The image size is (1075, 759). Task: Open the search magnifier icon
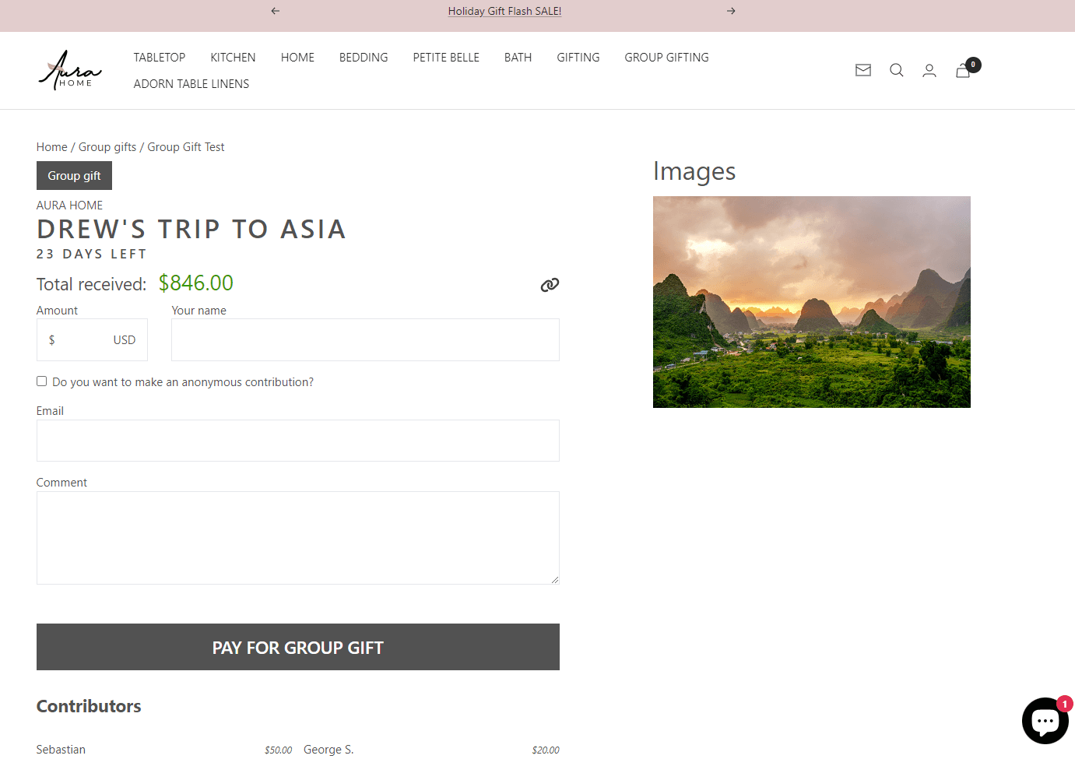[x=896, y=70]
